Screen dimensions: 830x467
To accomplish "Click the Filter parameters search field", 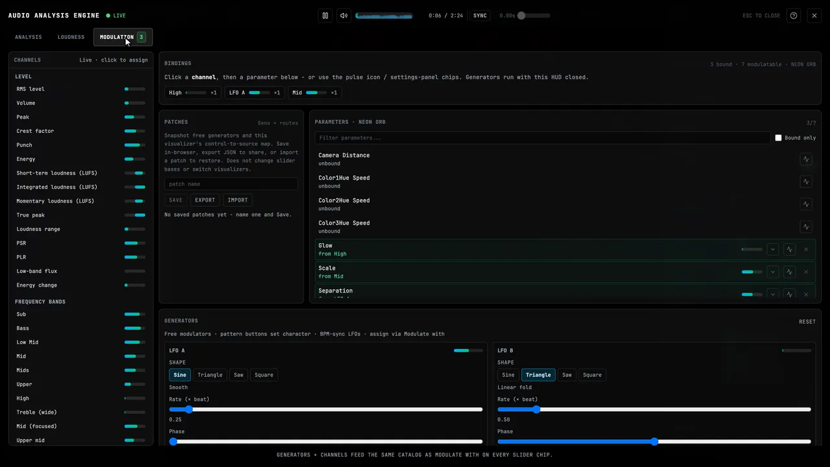I will click(x=542, y=138).
